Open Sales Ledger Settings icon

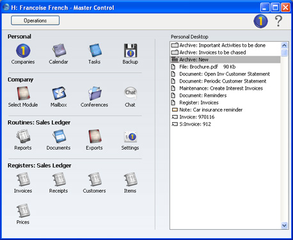(131, 136)
